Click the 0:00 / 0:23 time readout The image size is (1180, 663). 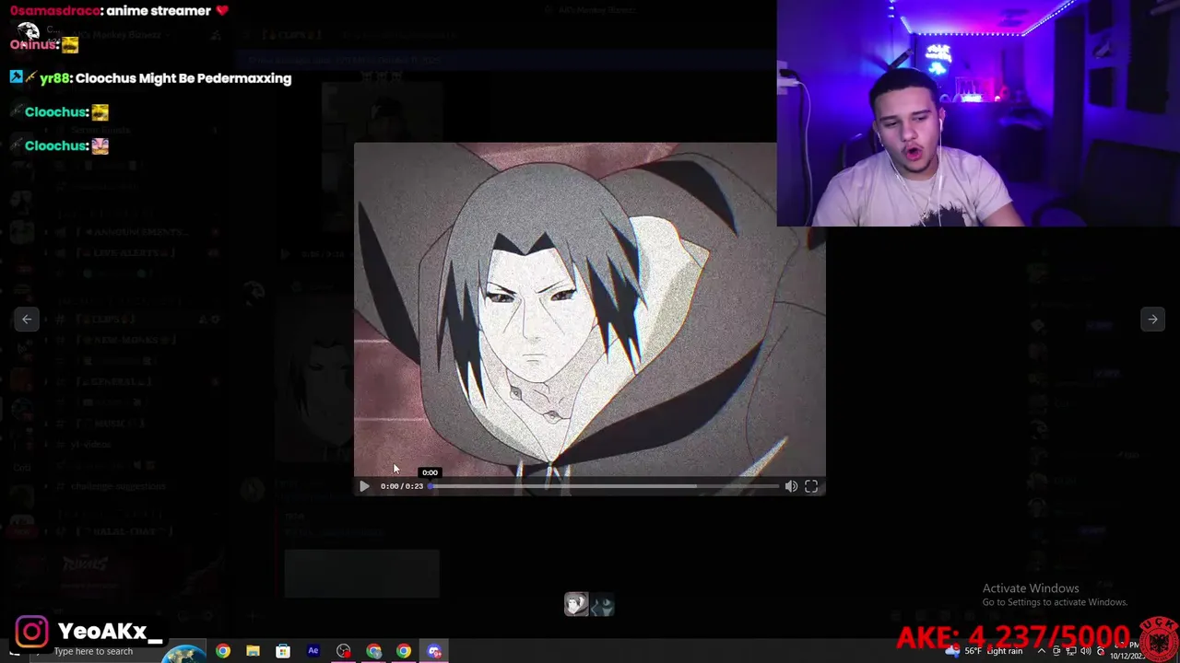pos(402,486)
